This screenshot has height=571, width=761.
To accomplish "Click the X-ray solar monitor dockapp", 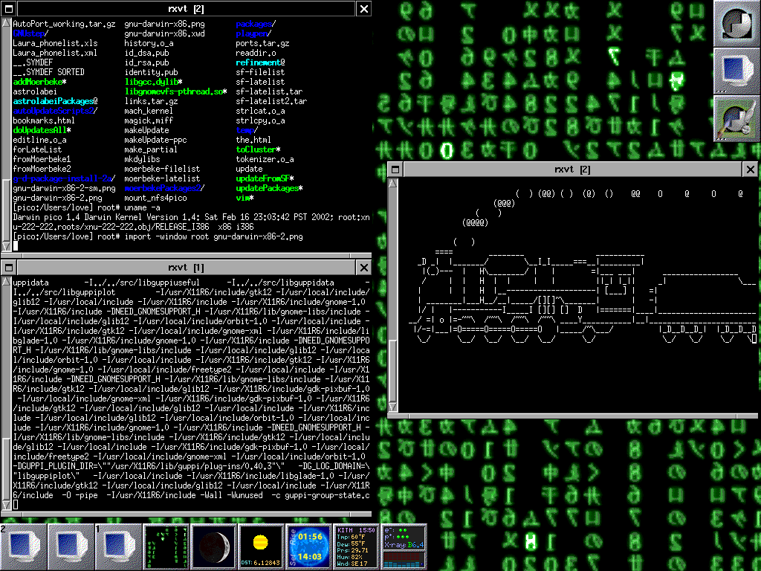I will tap(404, 547).
